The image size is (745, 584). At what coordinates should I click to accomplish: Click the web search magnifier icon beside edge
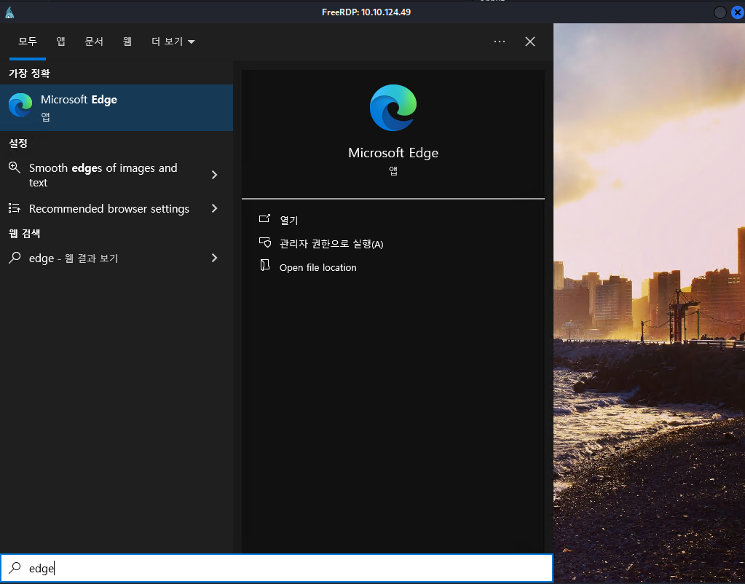pos(15,258)
